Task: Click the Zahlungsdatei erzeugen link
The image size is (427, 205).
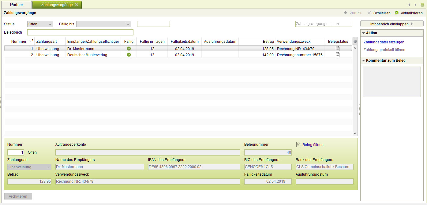Action: (x=384, y=42)
